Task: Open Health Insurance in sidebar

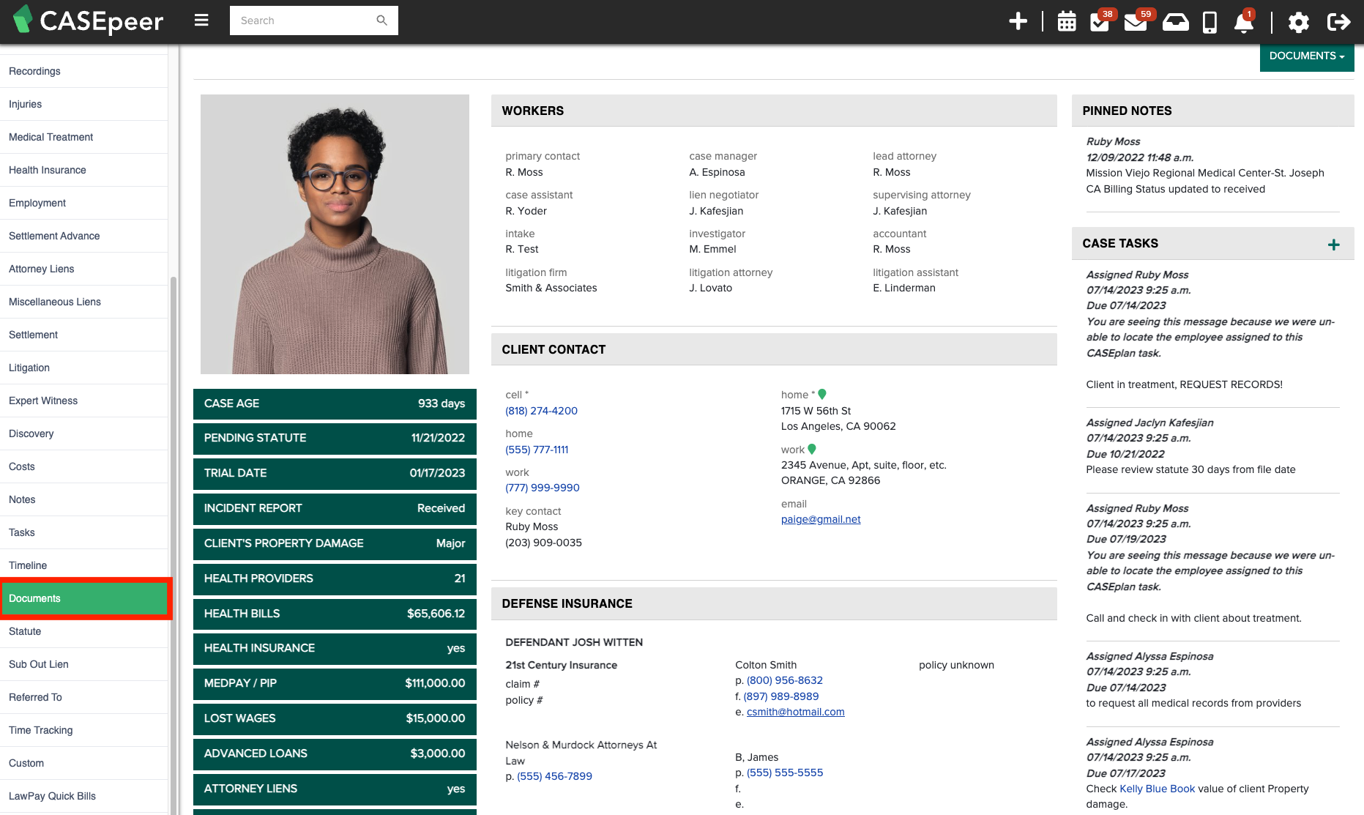Action: [84, 170]
